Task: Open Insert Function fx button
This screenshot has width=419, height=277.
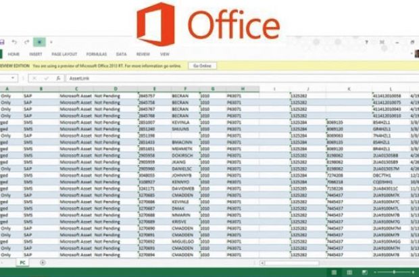Action: pyautogui.click(x=58, y=78)
